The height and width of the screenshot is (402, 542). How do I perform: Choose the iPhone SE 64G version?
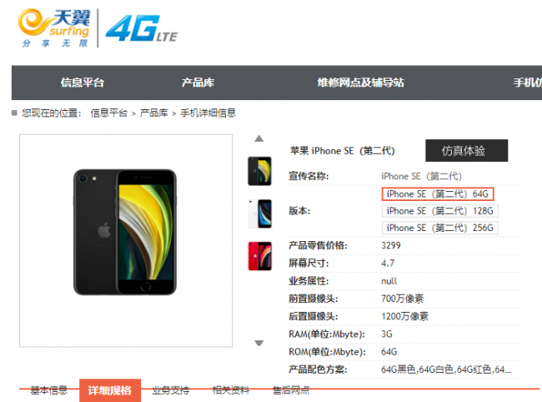click(438, 194)
